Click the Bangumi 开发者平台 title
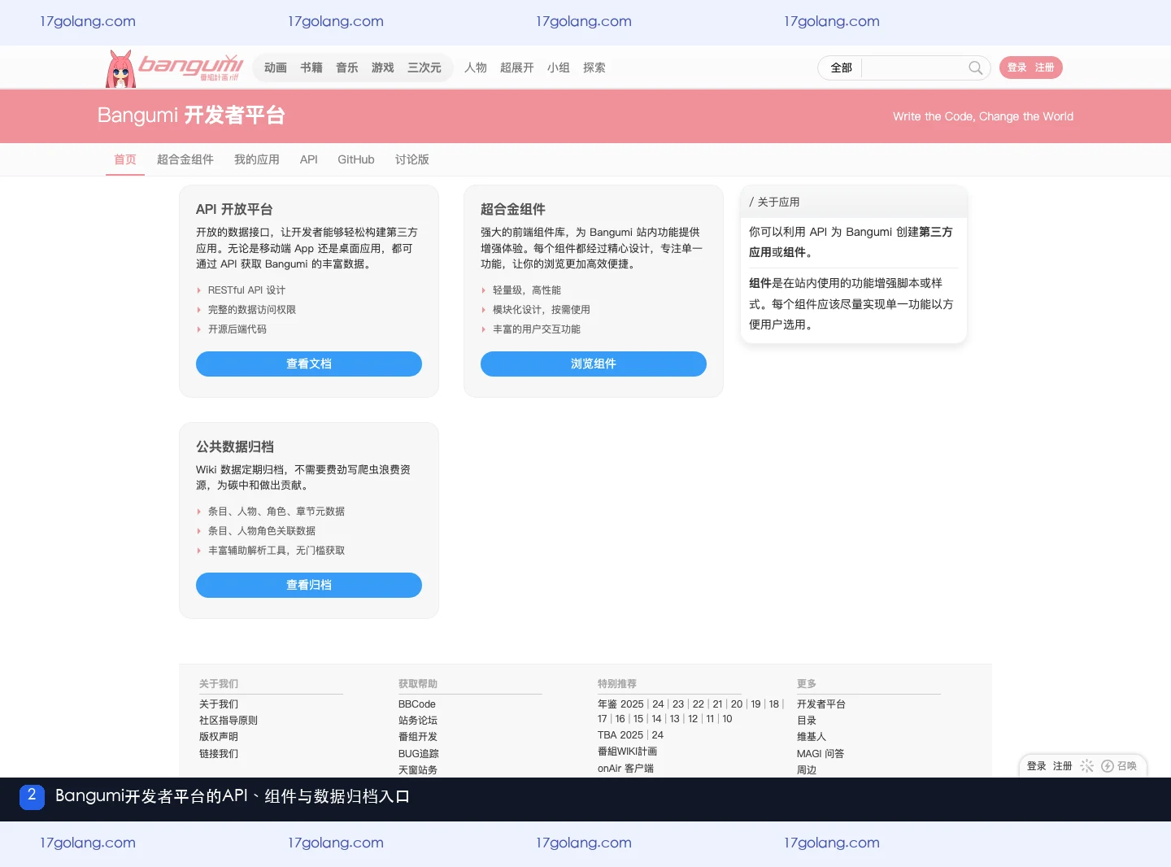 tap(191, 115)
